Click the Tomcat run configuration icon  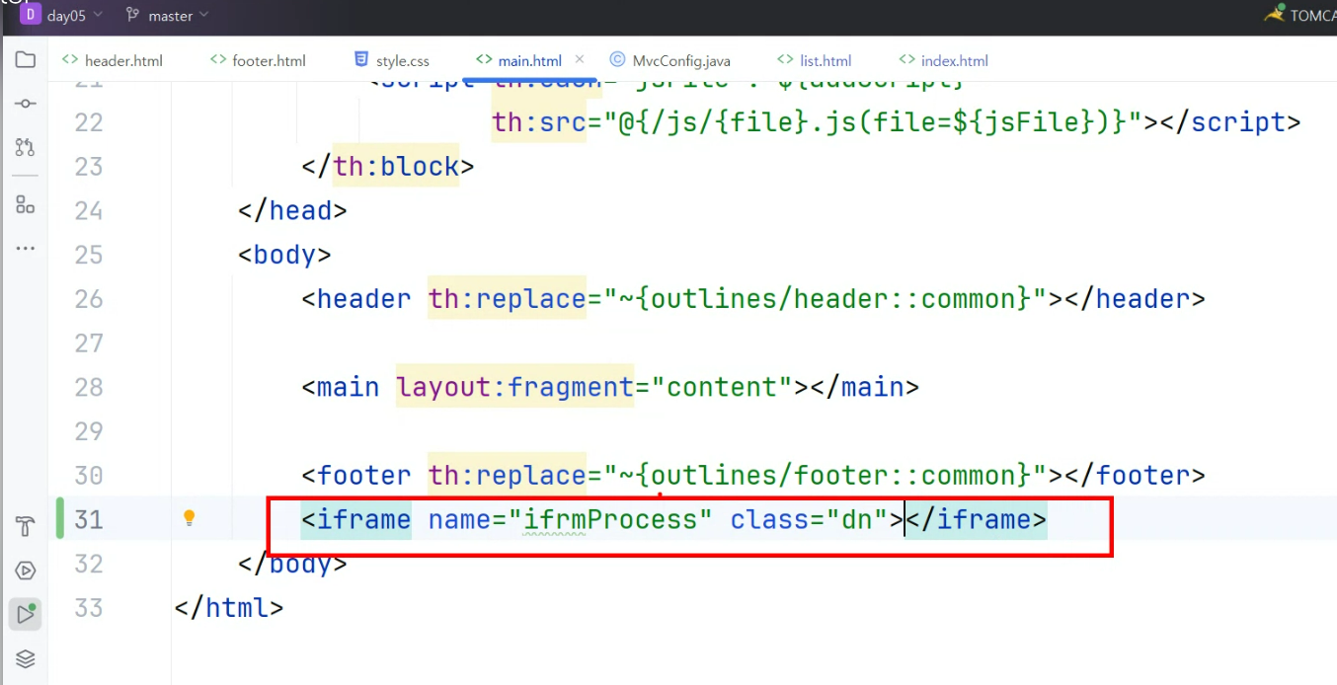tap(1274, 15)
